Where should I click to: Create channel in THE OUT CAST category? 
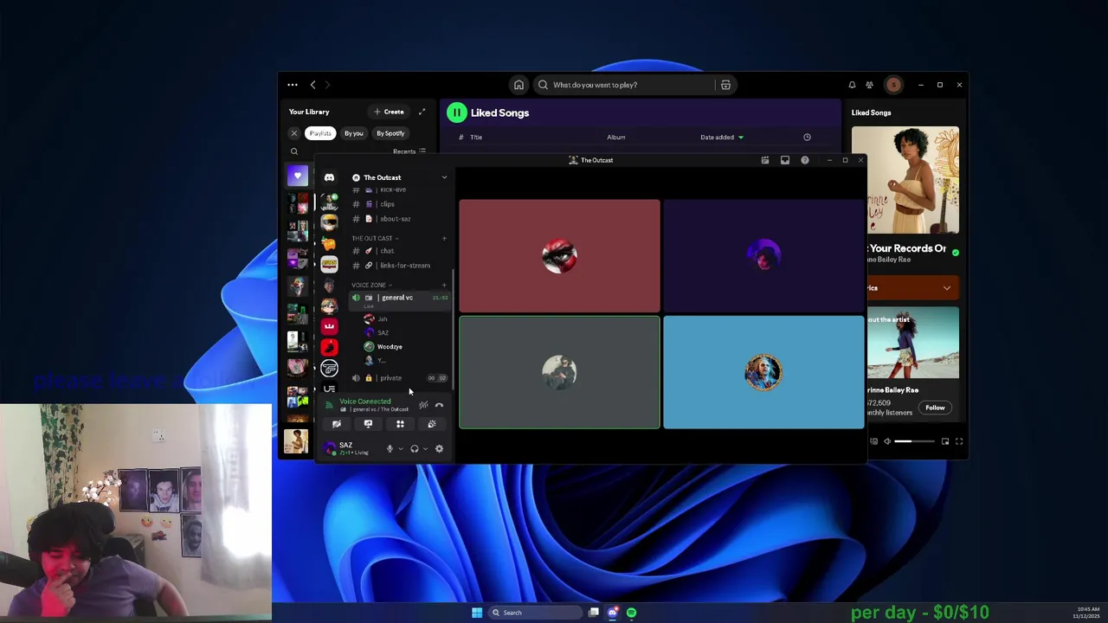(444, 238)
